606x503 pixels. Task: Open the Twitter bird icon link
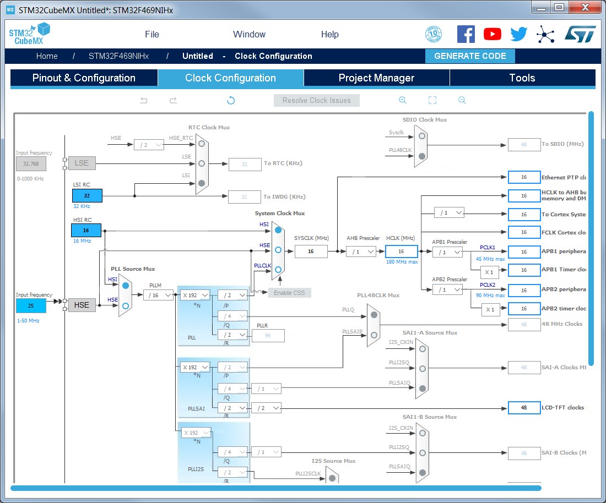click(x=518, y=34)
